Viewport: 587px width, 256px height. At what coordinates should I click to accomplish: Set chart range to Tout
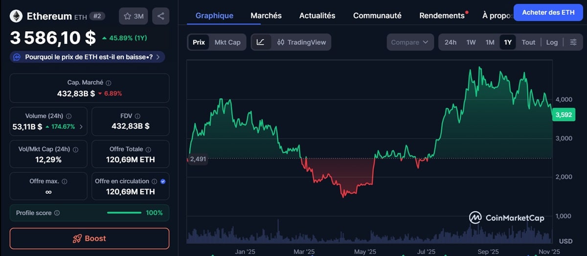(528, 42)
